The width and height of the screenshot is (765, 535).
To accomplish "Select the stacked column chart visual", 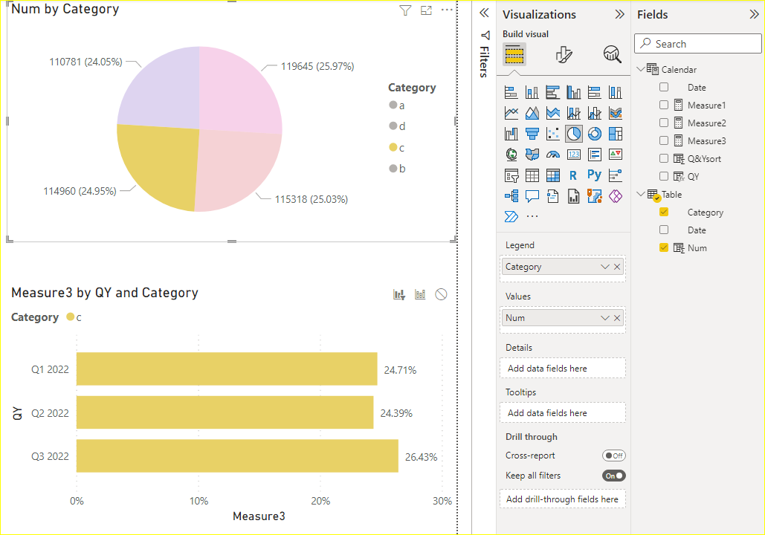I will click(532, 92).
